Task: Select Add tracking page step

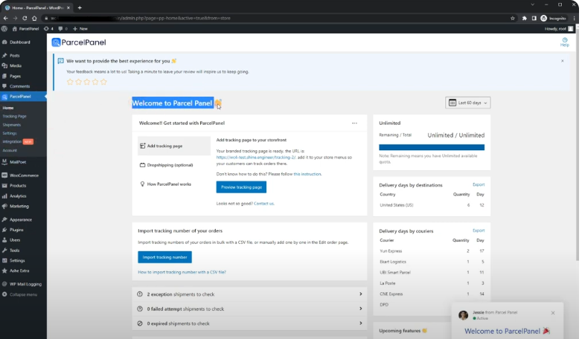Action: tap(174, 146)
